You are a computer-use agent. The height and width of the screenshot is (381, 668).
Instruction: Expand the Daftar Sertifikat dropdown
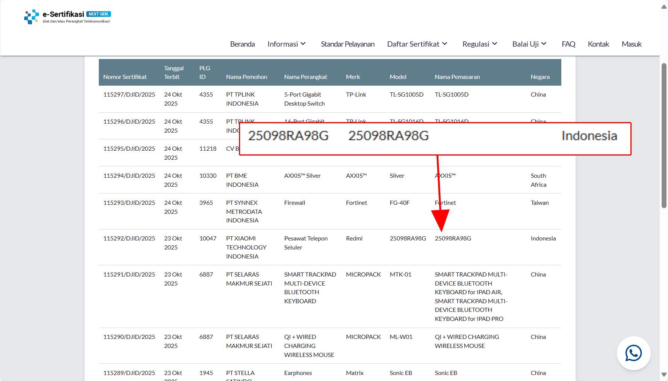pos(417,44)
